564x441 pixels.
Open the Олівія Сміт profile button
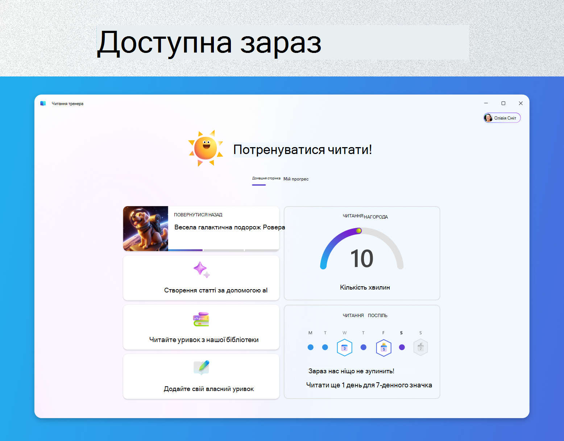(502, 118)
